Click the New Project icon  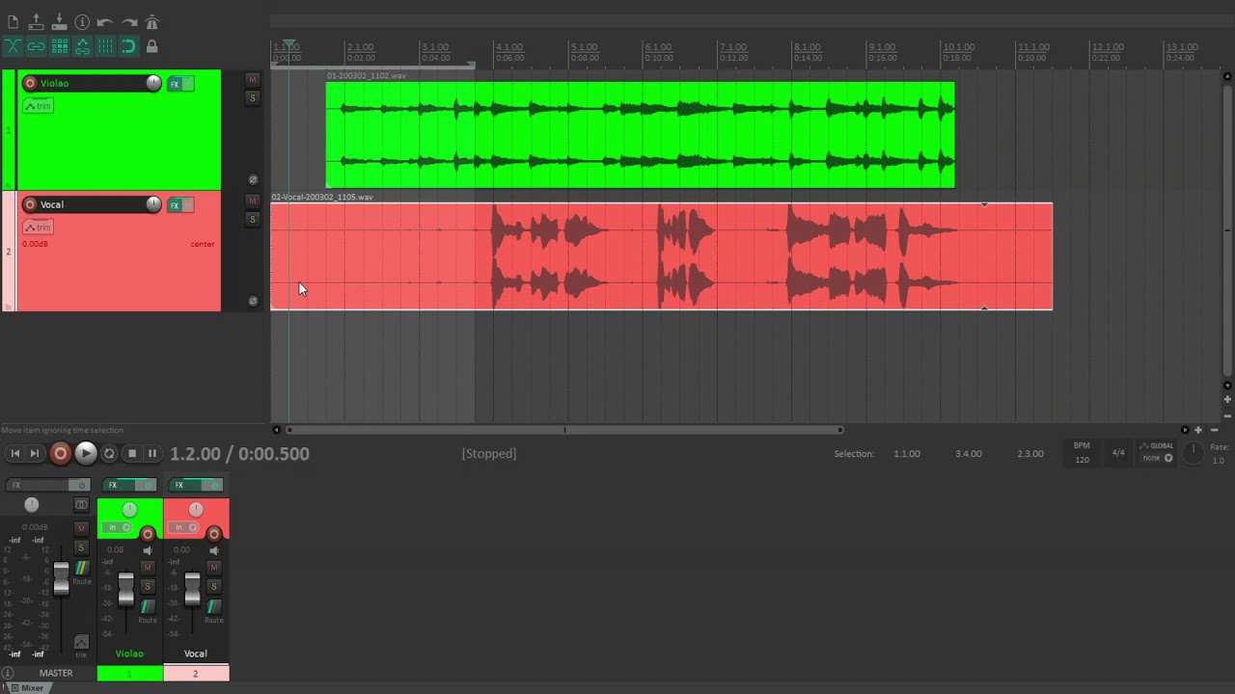pyautogui.click(x=13, y=22)
